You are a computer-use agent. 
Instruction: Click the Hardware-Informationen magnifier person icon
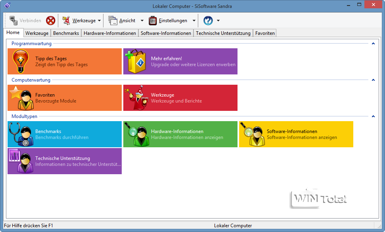(x=137, y=134)
